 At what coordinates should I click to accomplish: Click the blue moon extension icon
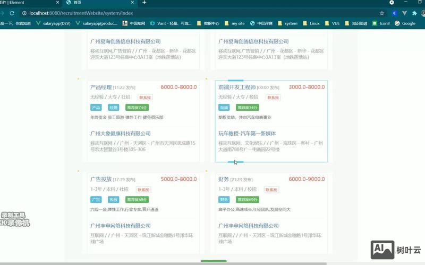[395, 13]
